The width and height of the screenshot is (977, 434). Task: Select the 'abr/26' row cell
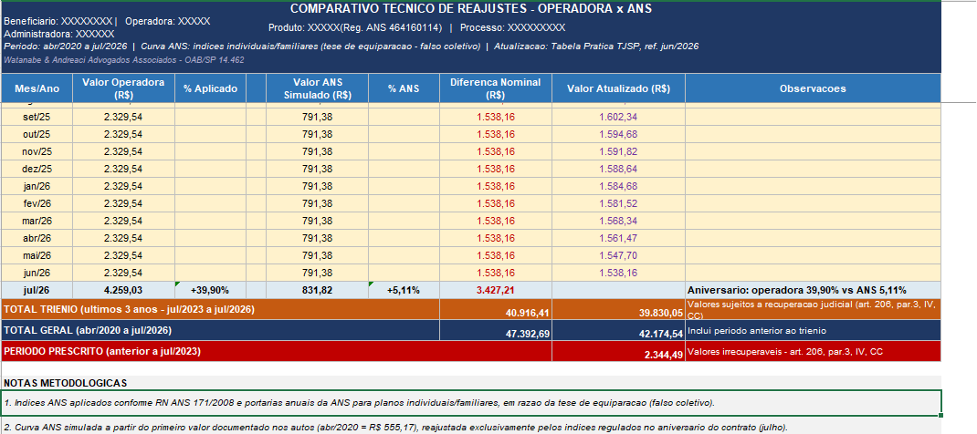(37, 238)
